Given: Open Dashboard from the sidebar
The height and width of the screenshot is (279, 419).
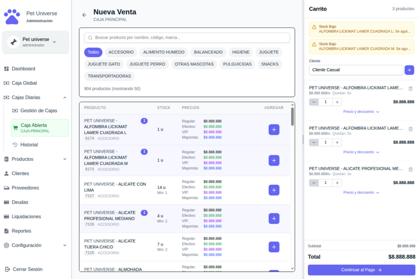Looking at the screenshot, I should click(x=23, y=69).
